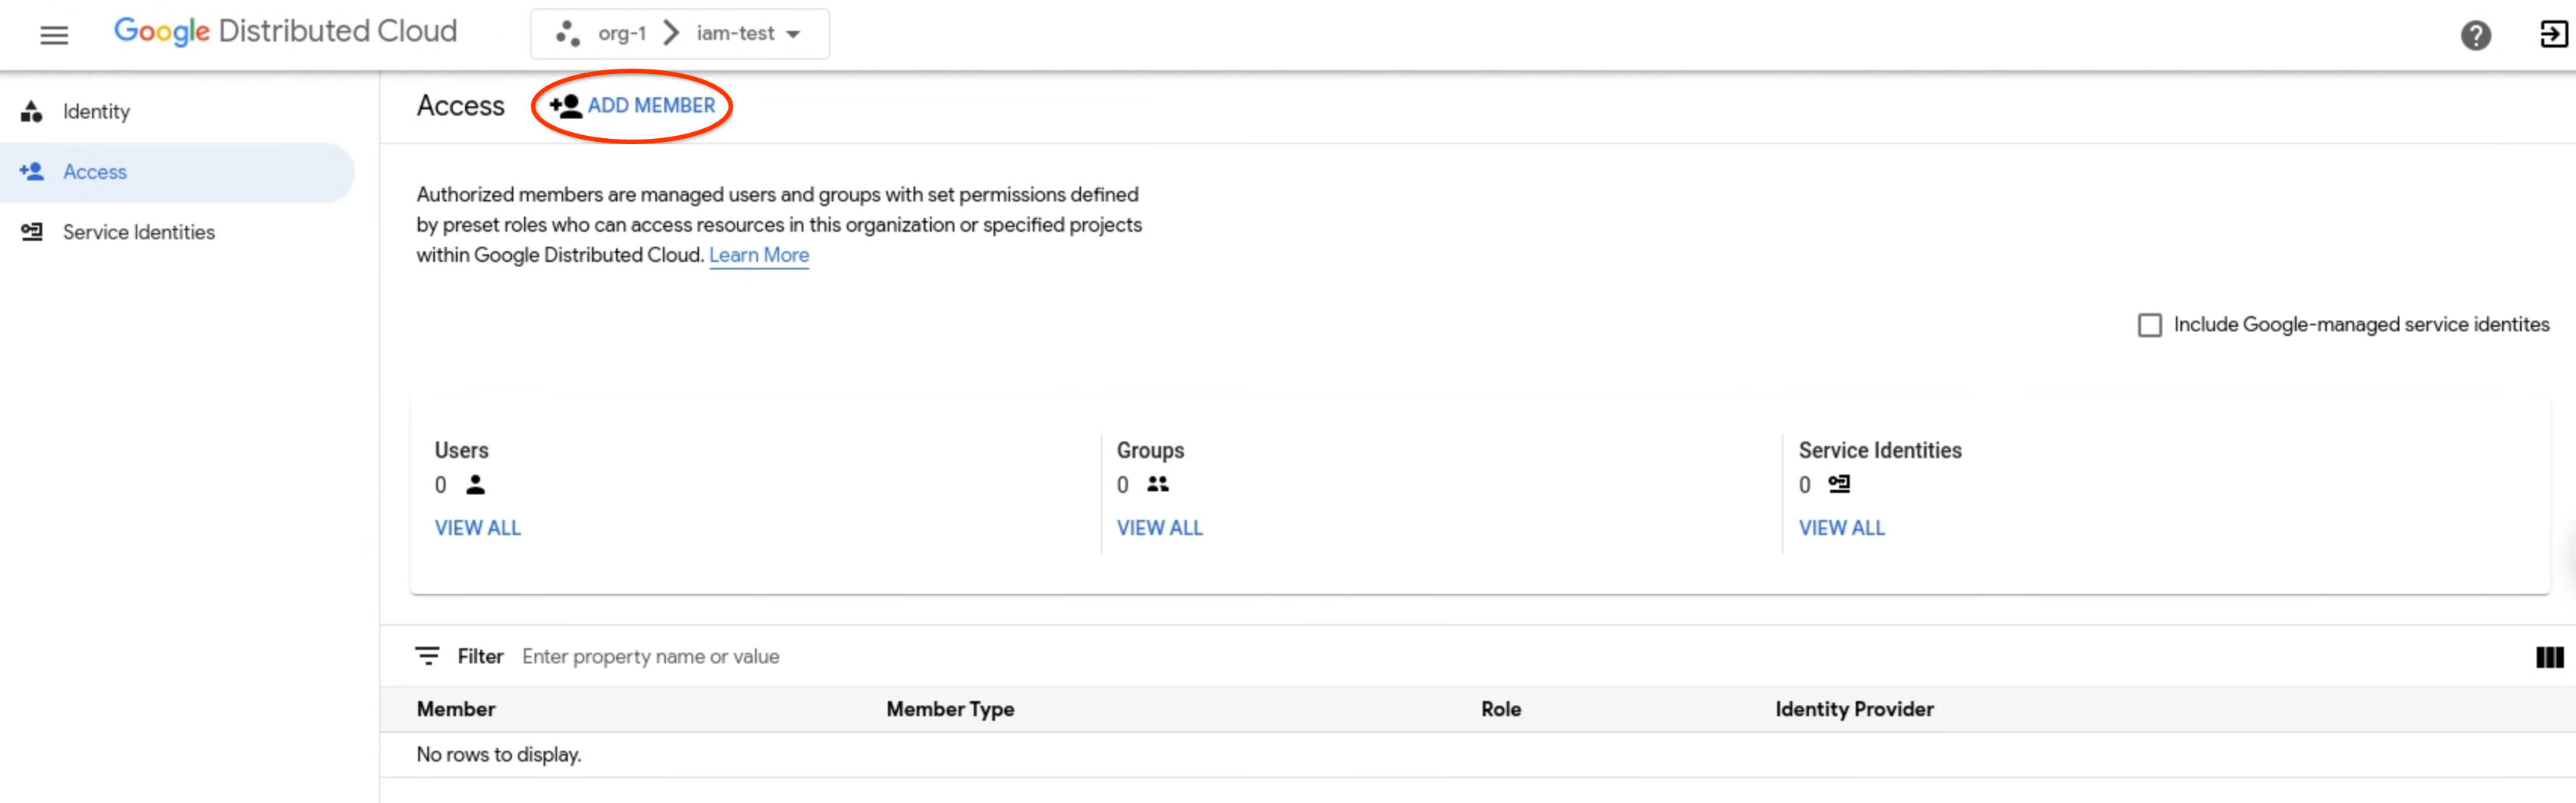Click the Groups people icon

point(1158,485)
